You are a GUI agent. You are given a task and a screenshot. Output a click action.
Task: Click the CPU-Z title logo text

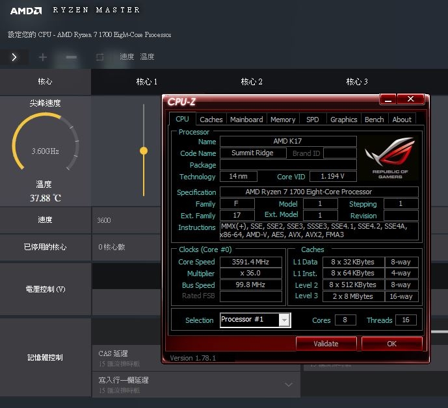[x=181, y=101]
